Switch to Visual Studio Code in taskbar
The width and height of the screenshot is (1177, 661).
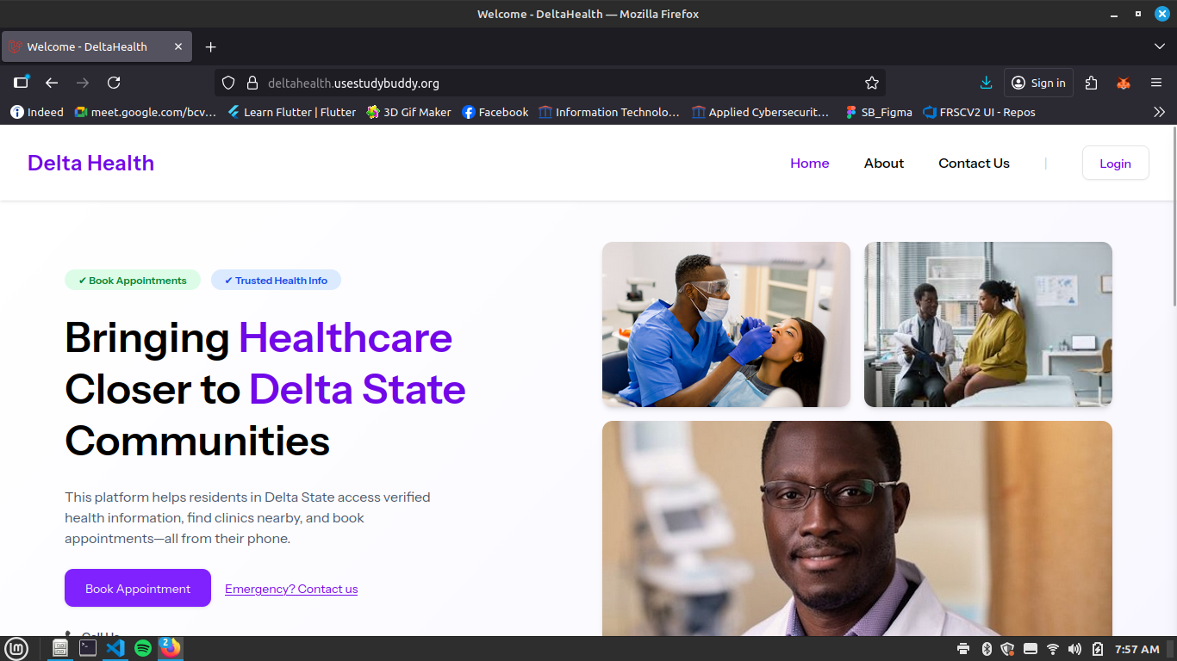115,648
